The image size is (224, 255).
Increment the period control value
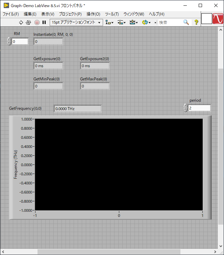185,106
